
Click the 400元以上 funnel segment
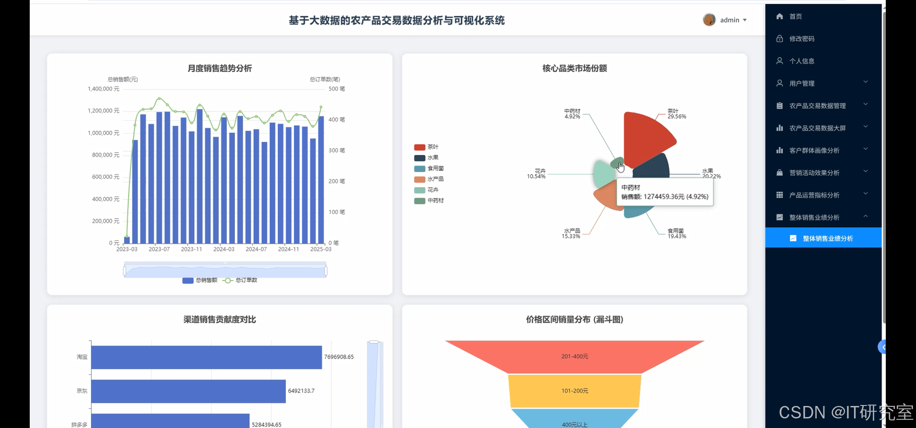click(x=575, y=419)
